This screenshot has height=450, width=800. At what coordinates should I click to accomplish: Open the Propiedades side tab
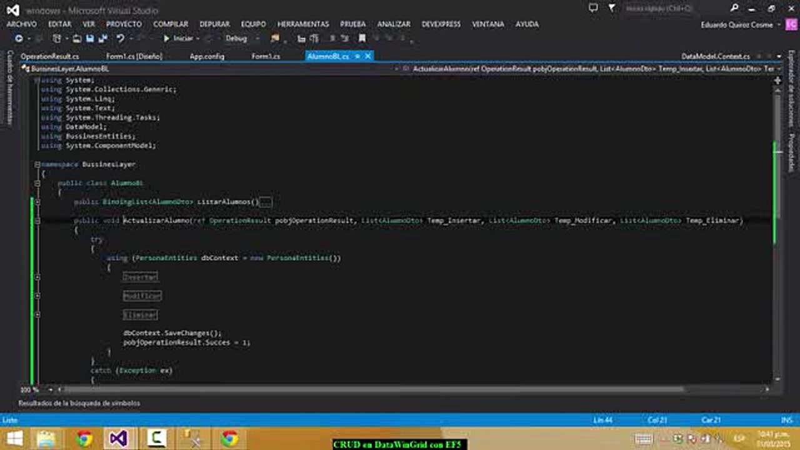791,152
